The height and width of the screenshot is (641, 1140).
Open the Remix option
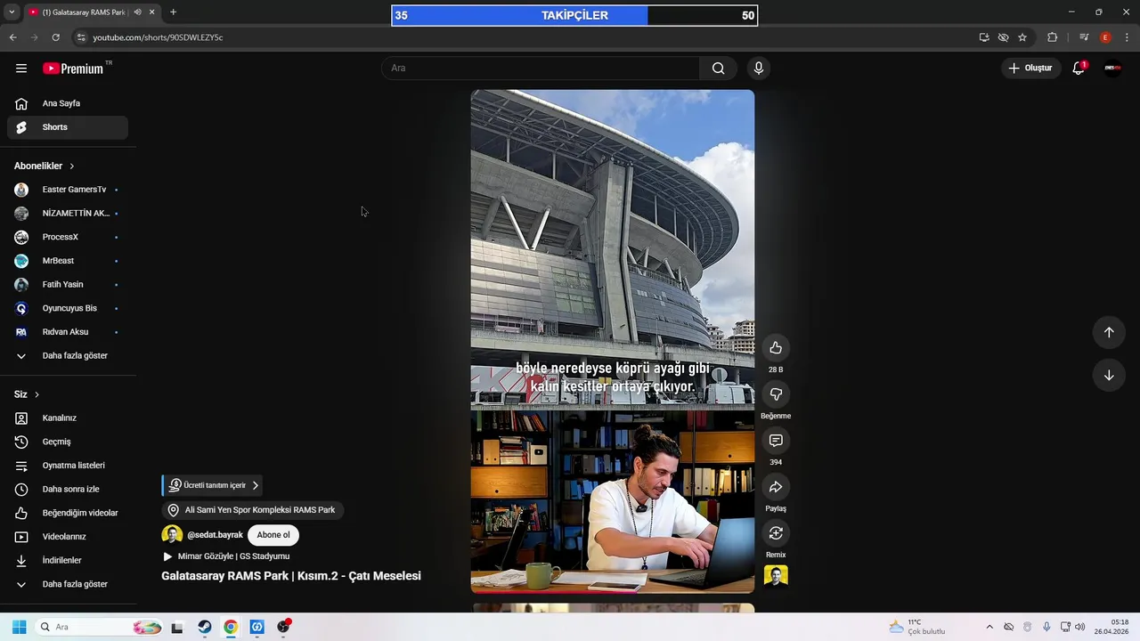click(x=776, y=533)
